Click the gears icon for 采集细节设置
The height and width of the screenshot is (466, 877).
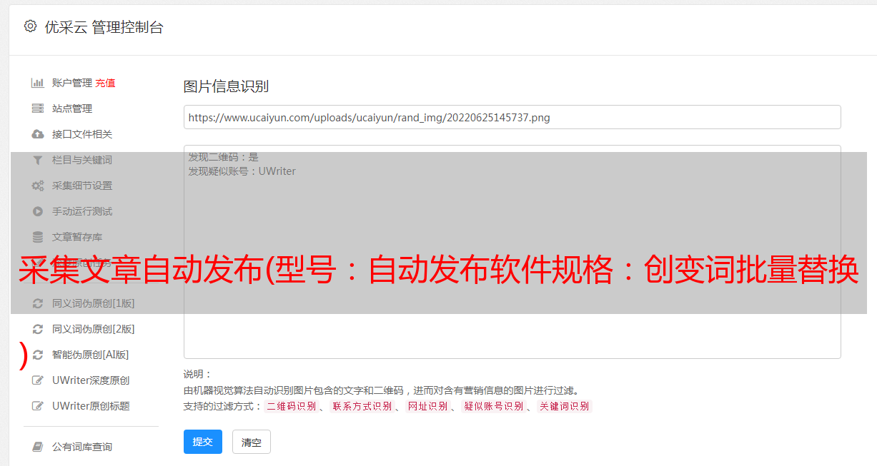point(38,186)
